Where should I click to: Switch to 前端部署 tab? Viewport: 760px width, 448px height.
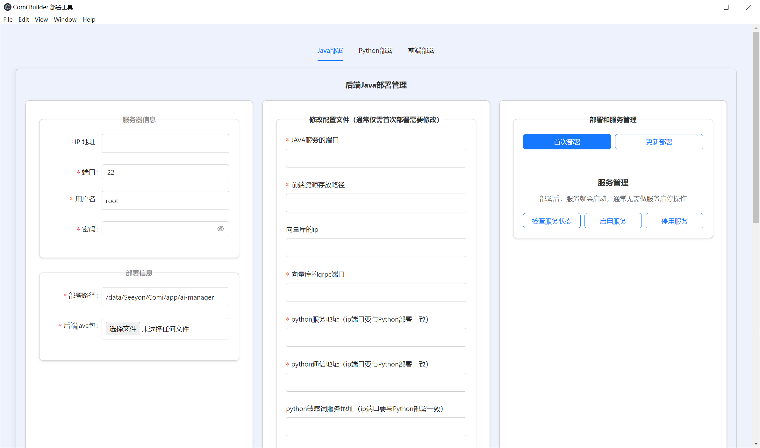pyautogui.click(x=421, y=51)
